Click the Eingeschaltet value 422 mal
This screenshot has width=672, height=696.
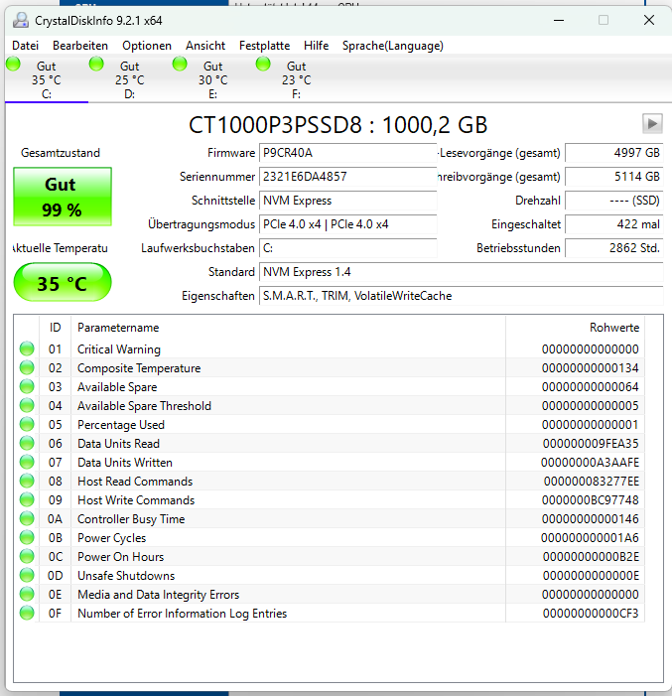613,224
